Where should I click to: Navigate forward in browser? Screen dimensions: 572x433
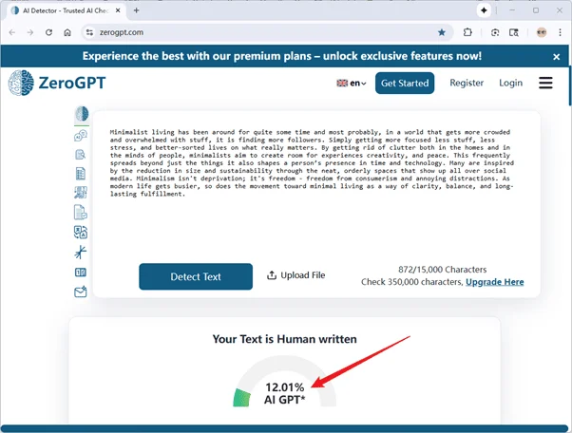click(30, 32)
